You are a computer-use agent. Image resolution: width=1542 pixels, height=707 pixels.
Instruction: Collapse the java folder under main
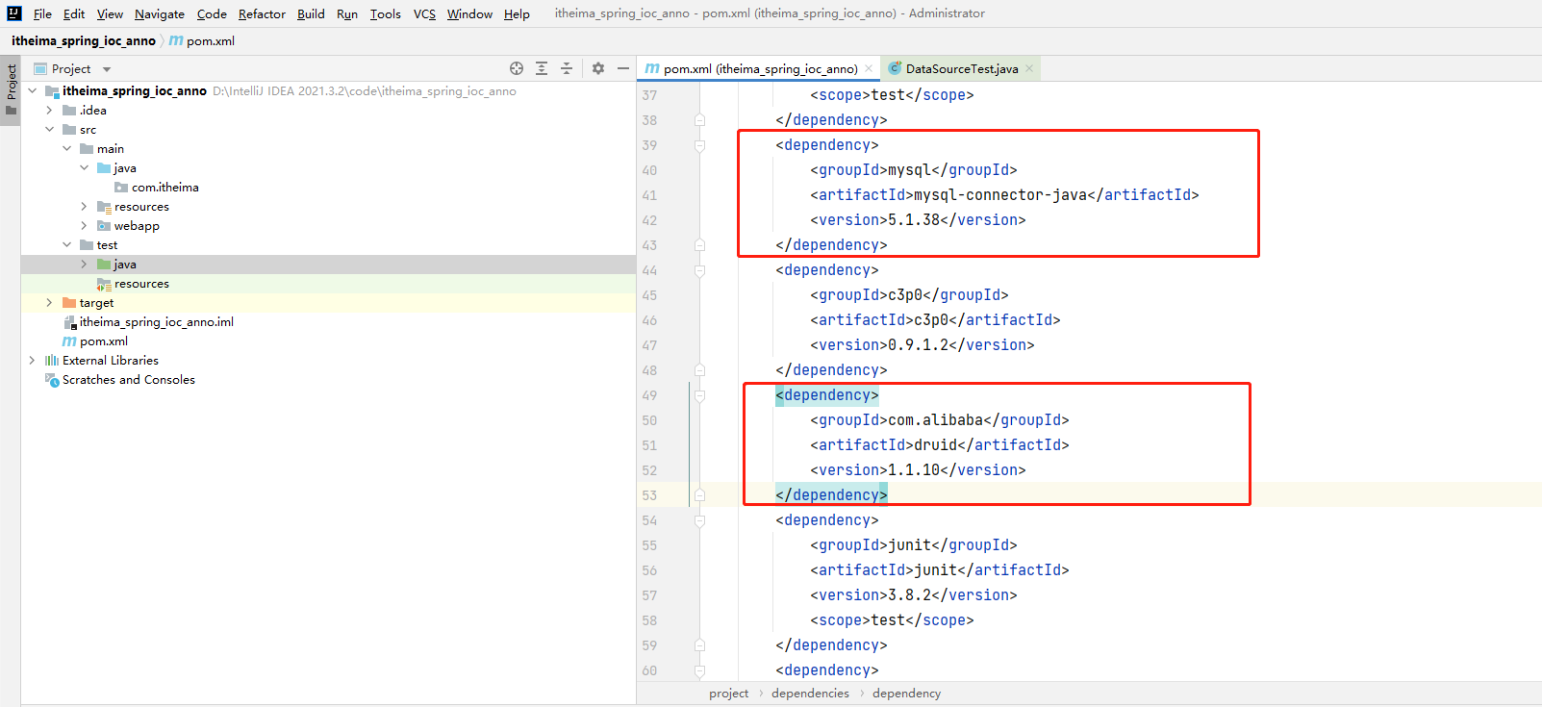pyautogui.click(x=85, y=168)
